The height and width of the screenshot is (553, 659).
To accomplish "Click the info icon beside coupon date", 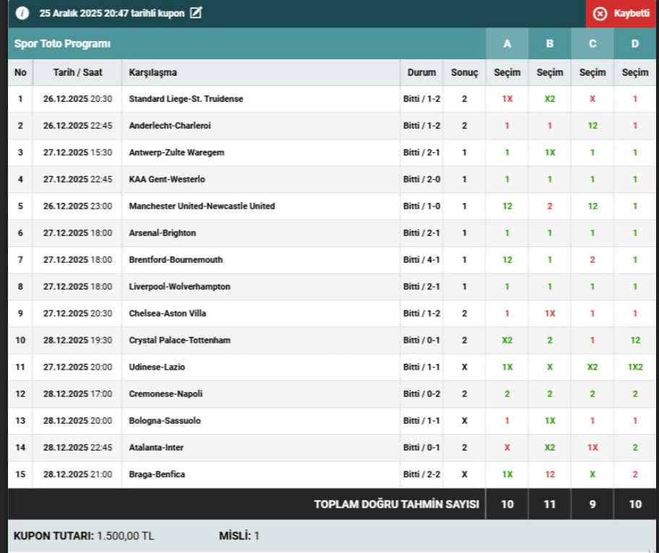I will point(22,13).
